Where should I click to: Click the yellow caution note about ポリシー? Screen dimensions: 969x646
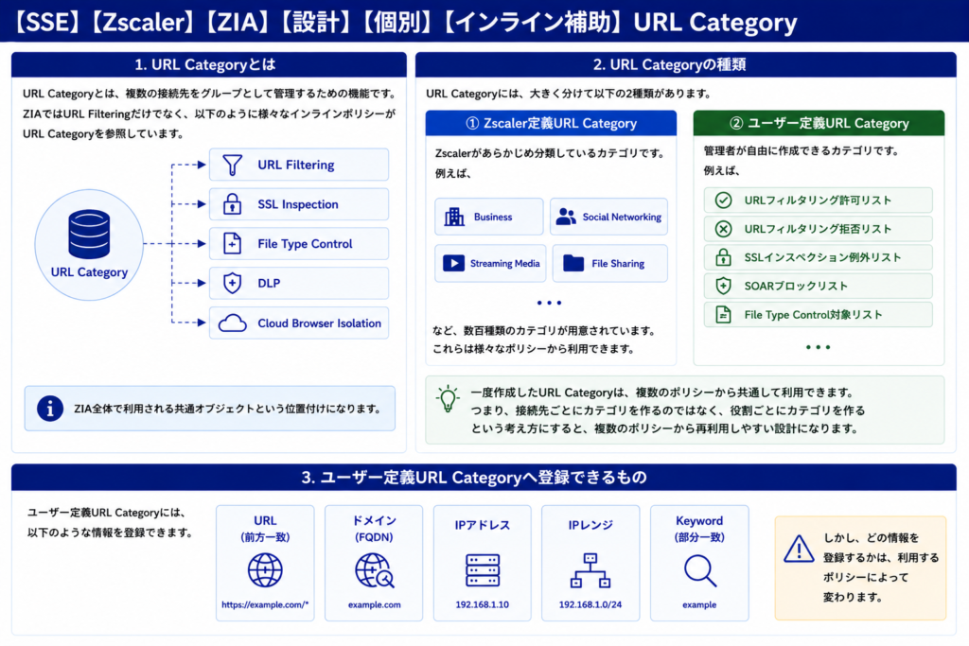point(861,567)
